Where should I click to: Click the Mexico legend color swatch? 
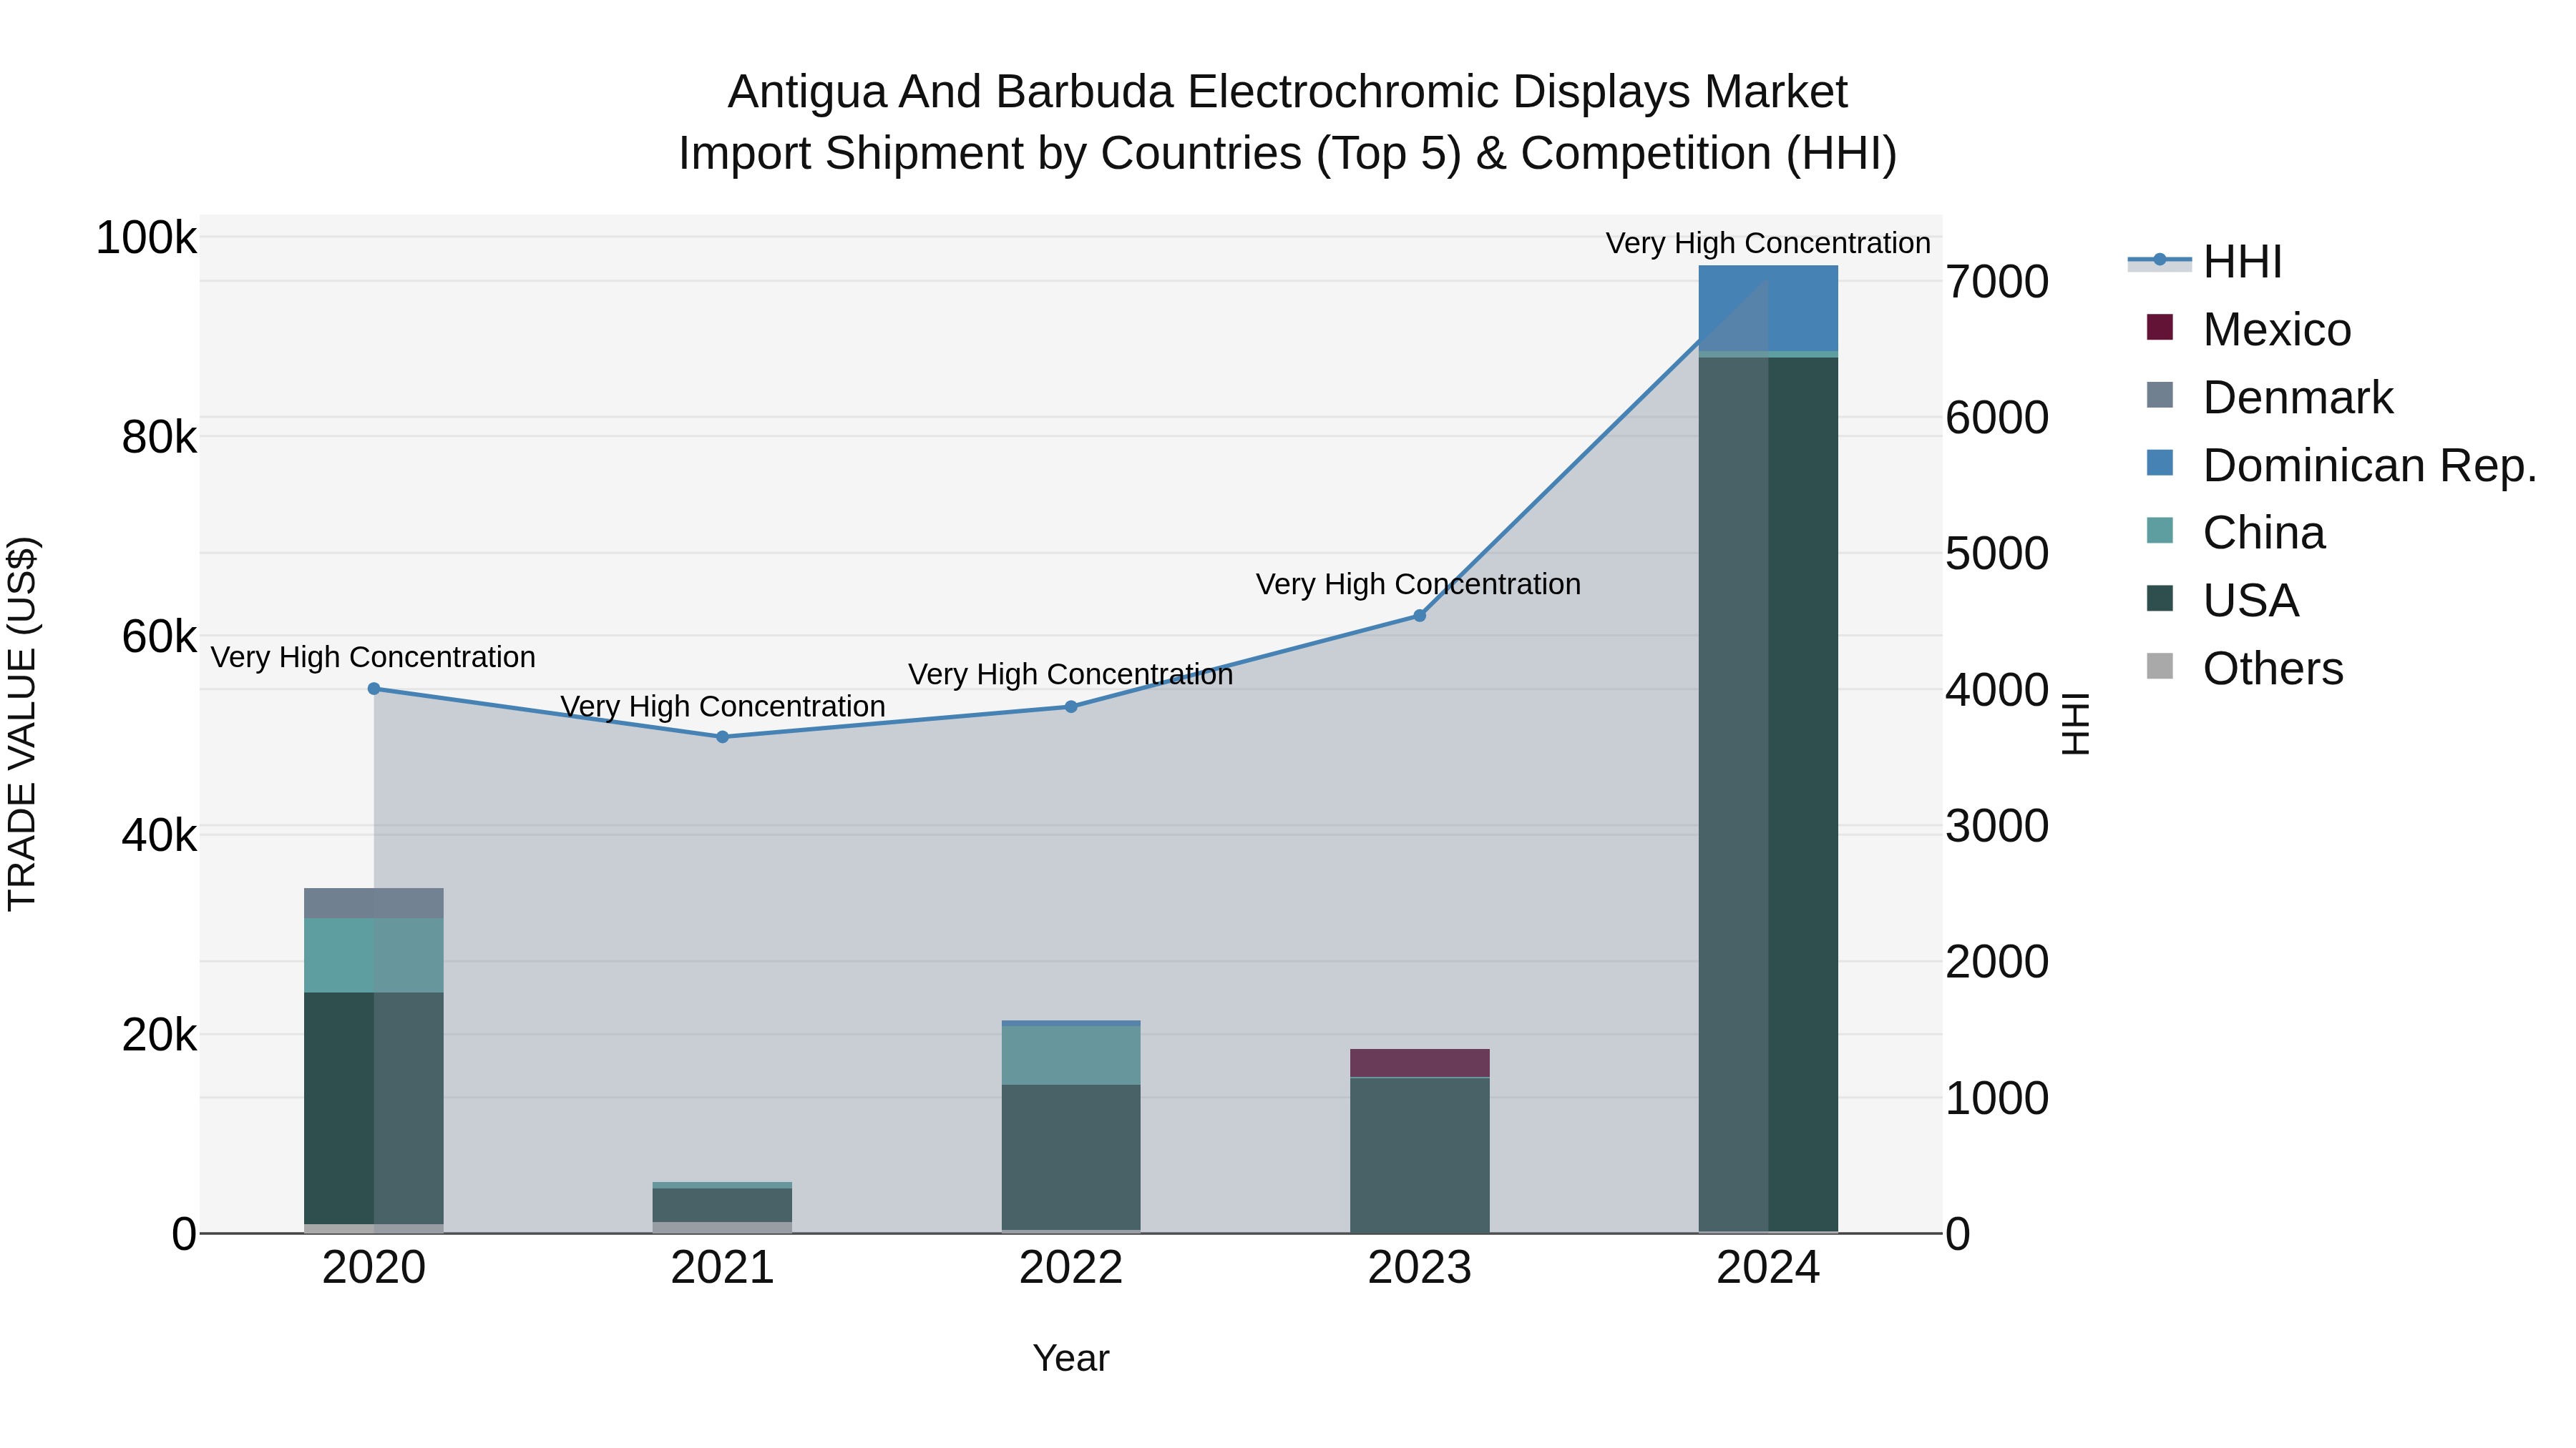pos(2160,327)
